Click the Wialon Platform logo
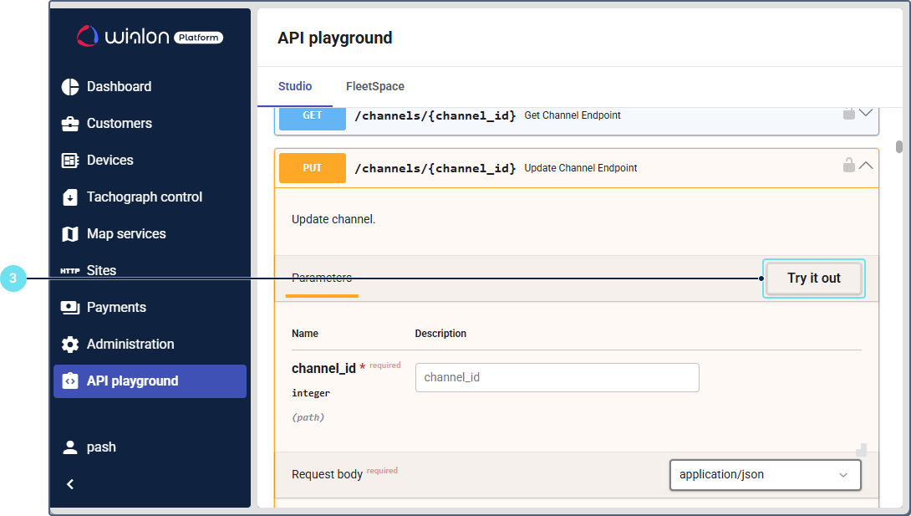The width and height of the screenshot is (911, 516). click(150, 36)
